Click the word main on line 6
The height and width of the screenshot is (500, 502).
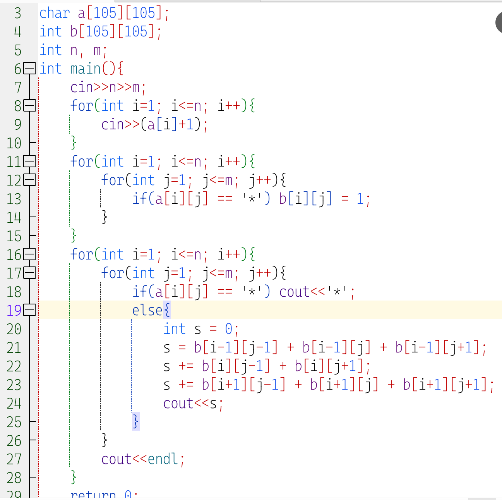[x=86, y=69]
